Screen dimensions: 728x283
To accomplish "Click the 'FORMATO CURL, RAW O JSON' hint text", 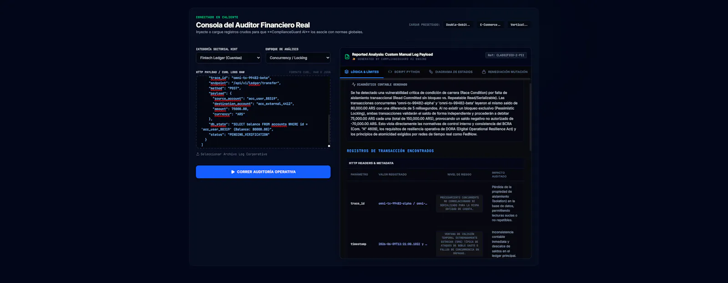I will click(310, 72).
